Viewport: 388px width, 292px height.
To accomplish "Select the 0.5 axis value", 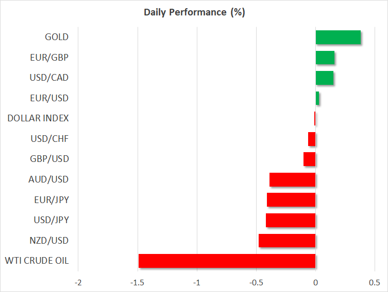I will coord(375,283).
